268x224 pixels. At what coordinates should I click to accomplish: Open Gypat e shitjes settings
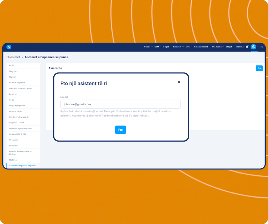(23, 111)
